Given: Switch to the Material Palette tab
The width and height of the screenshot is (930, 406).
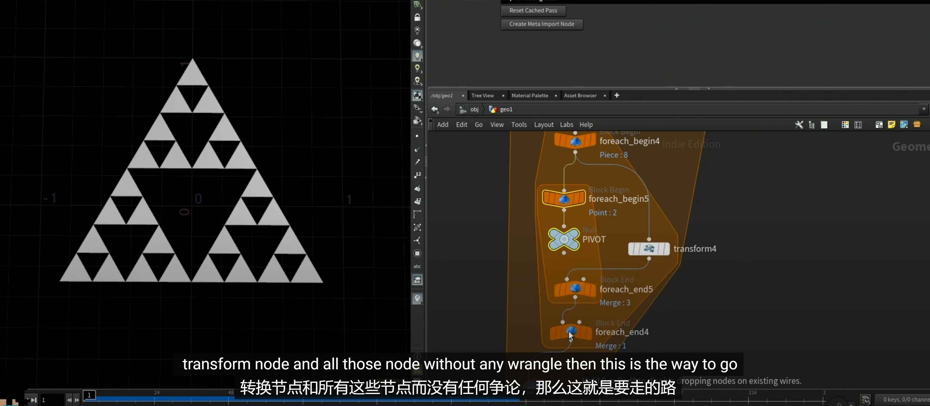Looking at the screenshot, I should pyautogui.click(x=530, y=95).
